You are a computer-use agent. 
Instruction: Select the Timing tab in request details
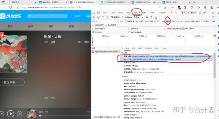pos(156,48)
